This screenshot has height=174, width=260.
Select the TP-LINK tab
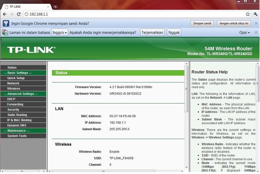point(27,7)
